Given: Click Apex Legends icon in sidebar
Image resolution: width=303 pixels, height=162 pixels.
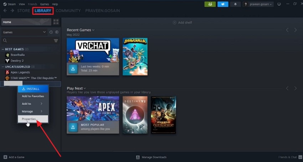Looking at the screenshot, I should point(7,72).
